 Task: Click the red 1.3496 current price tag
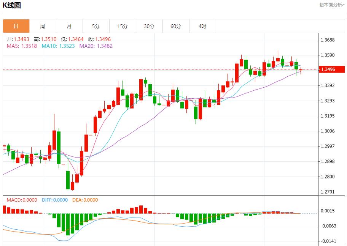(x=332, y=69)
